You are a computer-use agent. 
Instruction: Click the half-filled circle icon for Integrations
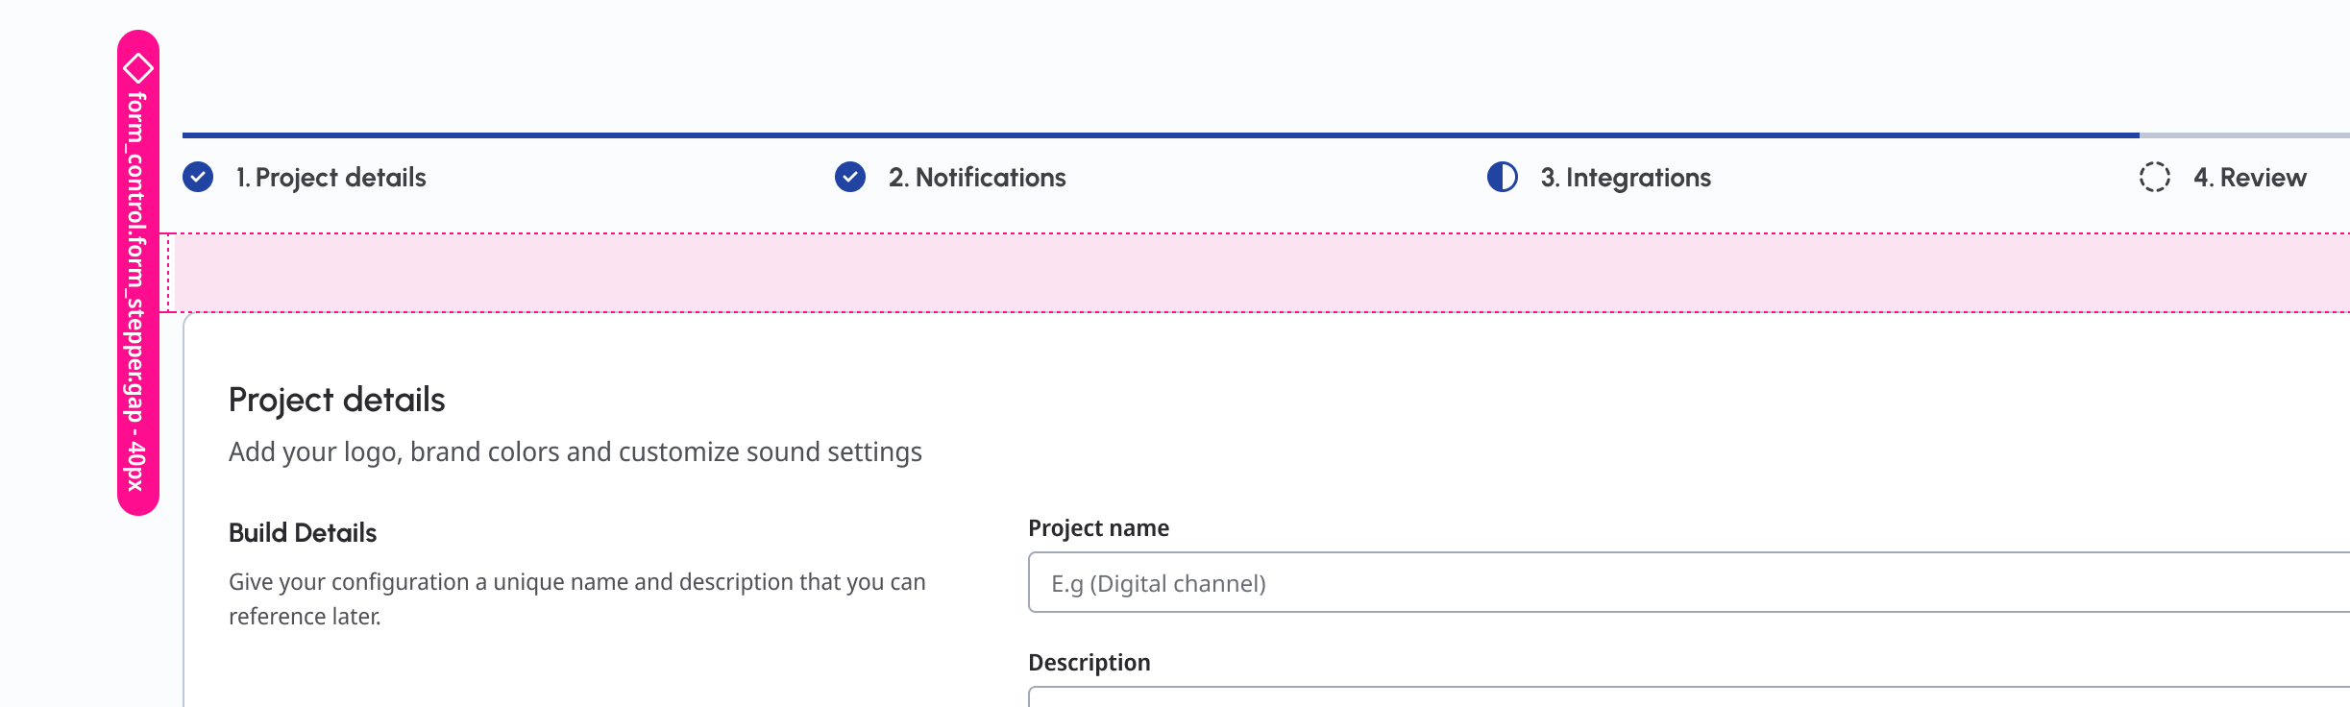[x=1503, y=178]
